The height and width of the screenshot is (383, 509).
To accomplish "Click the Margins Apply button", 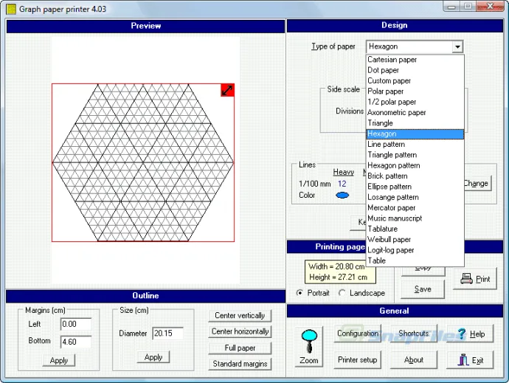I will pos(59,361).
